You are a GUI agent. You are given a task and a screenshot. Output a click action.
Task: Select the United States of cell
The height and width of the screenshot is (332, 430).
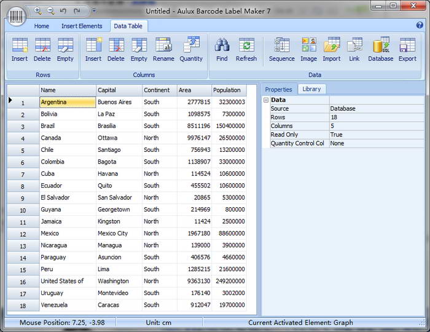point(68,281)
